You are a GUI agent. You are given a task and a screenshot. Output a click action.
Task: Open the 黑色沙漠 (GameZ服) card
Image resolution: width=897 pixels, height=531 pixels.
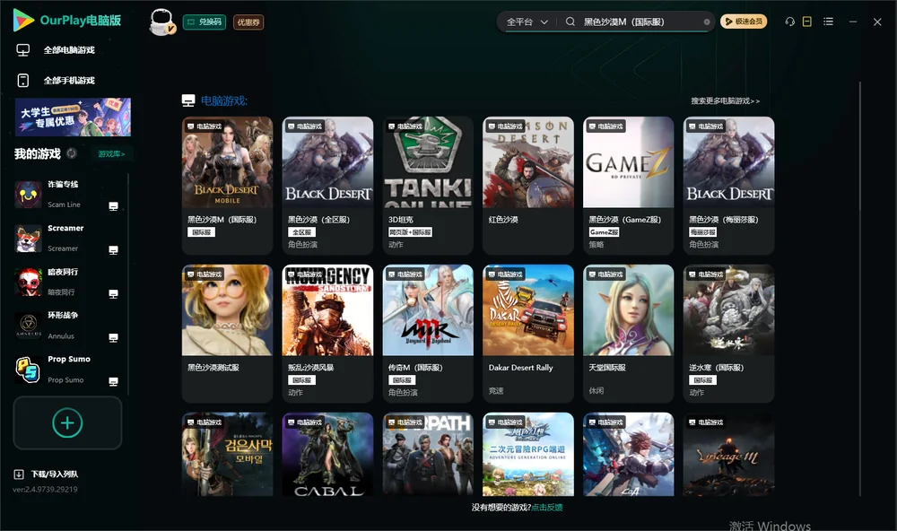[x=628, y=186]
